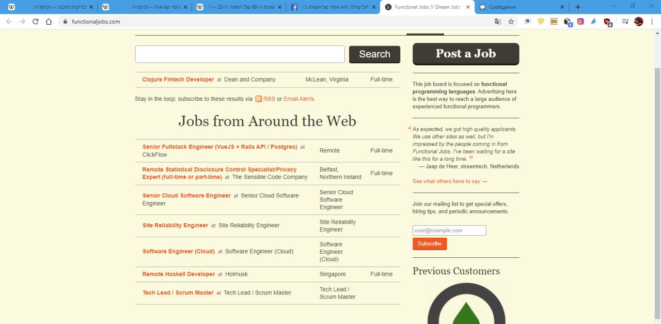Close the בדיקות תוכנה tab
The image size is (661, 324).
tap(91, 7)
